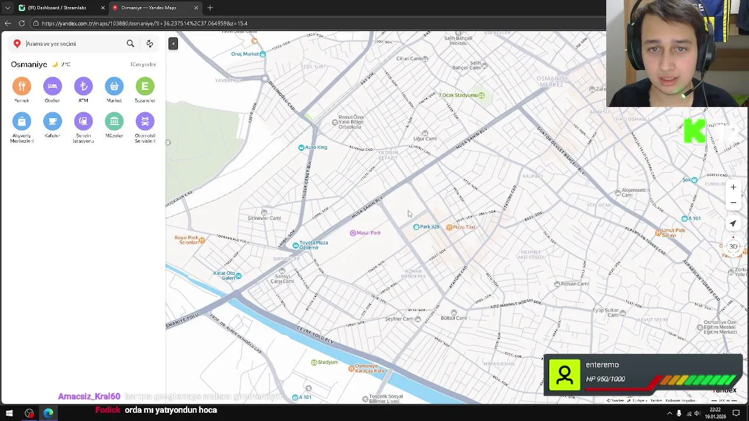Open Edge browser from taskbar
Viewport: 749px width, 421px height.
[48, 413]
